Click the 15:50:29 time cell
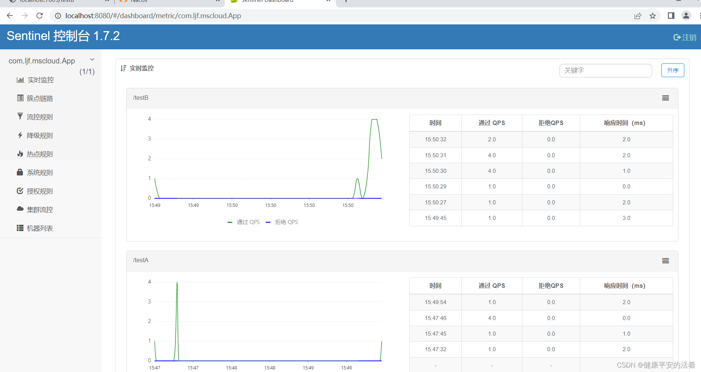This screenshot has width=701, height=372. (x=435, y=187)
